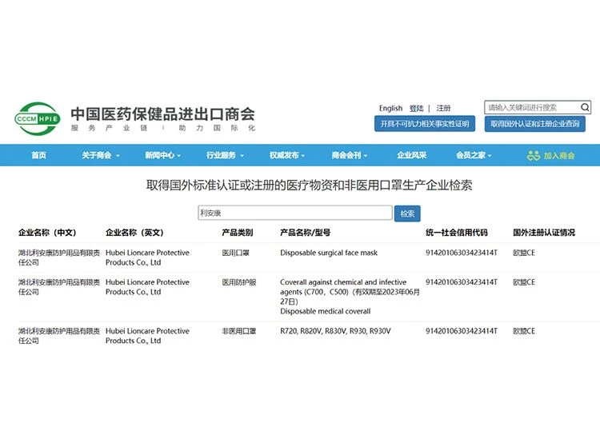Click the 企业名称（英文）column header
600x435 pixels.
click(134, 233)
